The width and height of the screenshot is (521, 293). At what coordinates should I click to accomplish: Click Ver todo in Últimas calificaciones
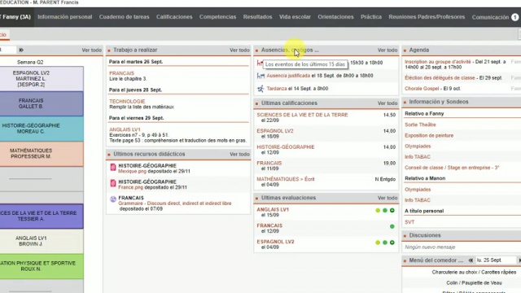387,103
